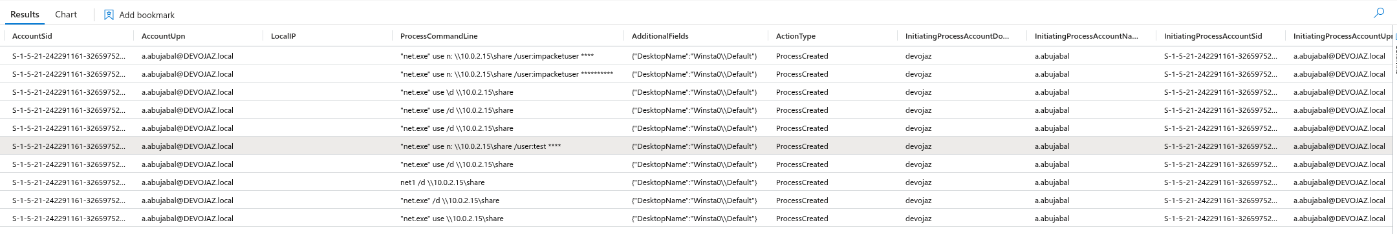Click the LocalIP column header
This screenshot has width=1397, height=234.
click(283, 36)
